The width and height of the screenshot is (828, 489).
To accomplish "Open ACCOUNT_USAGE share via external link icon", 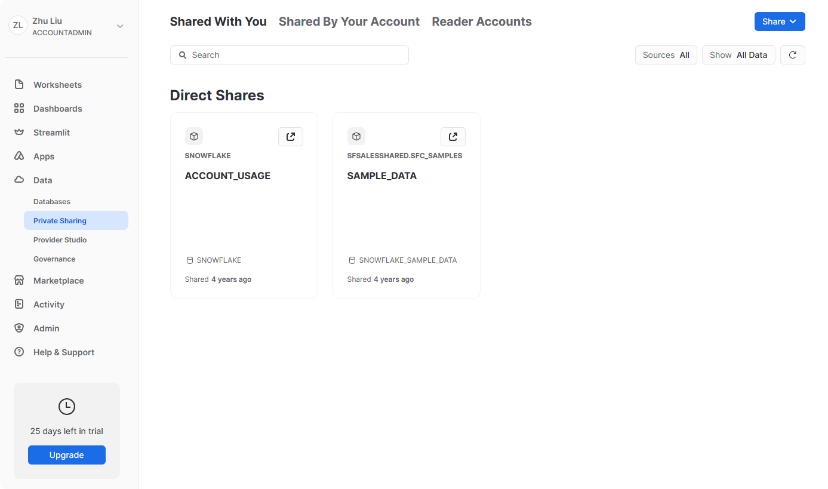I will click(x=291, y=137).
